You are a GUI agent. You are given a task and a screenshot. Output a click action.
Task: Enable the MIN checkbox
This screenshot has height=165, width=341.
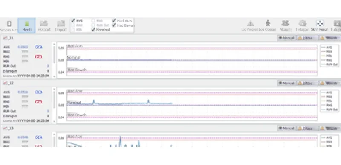[73, 30]
